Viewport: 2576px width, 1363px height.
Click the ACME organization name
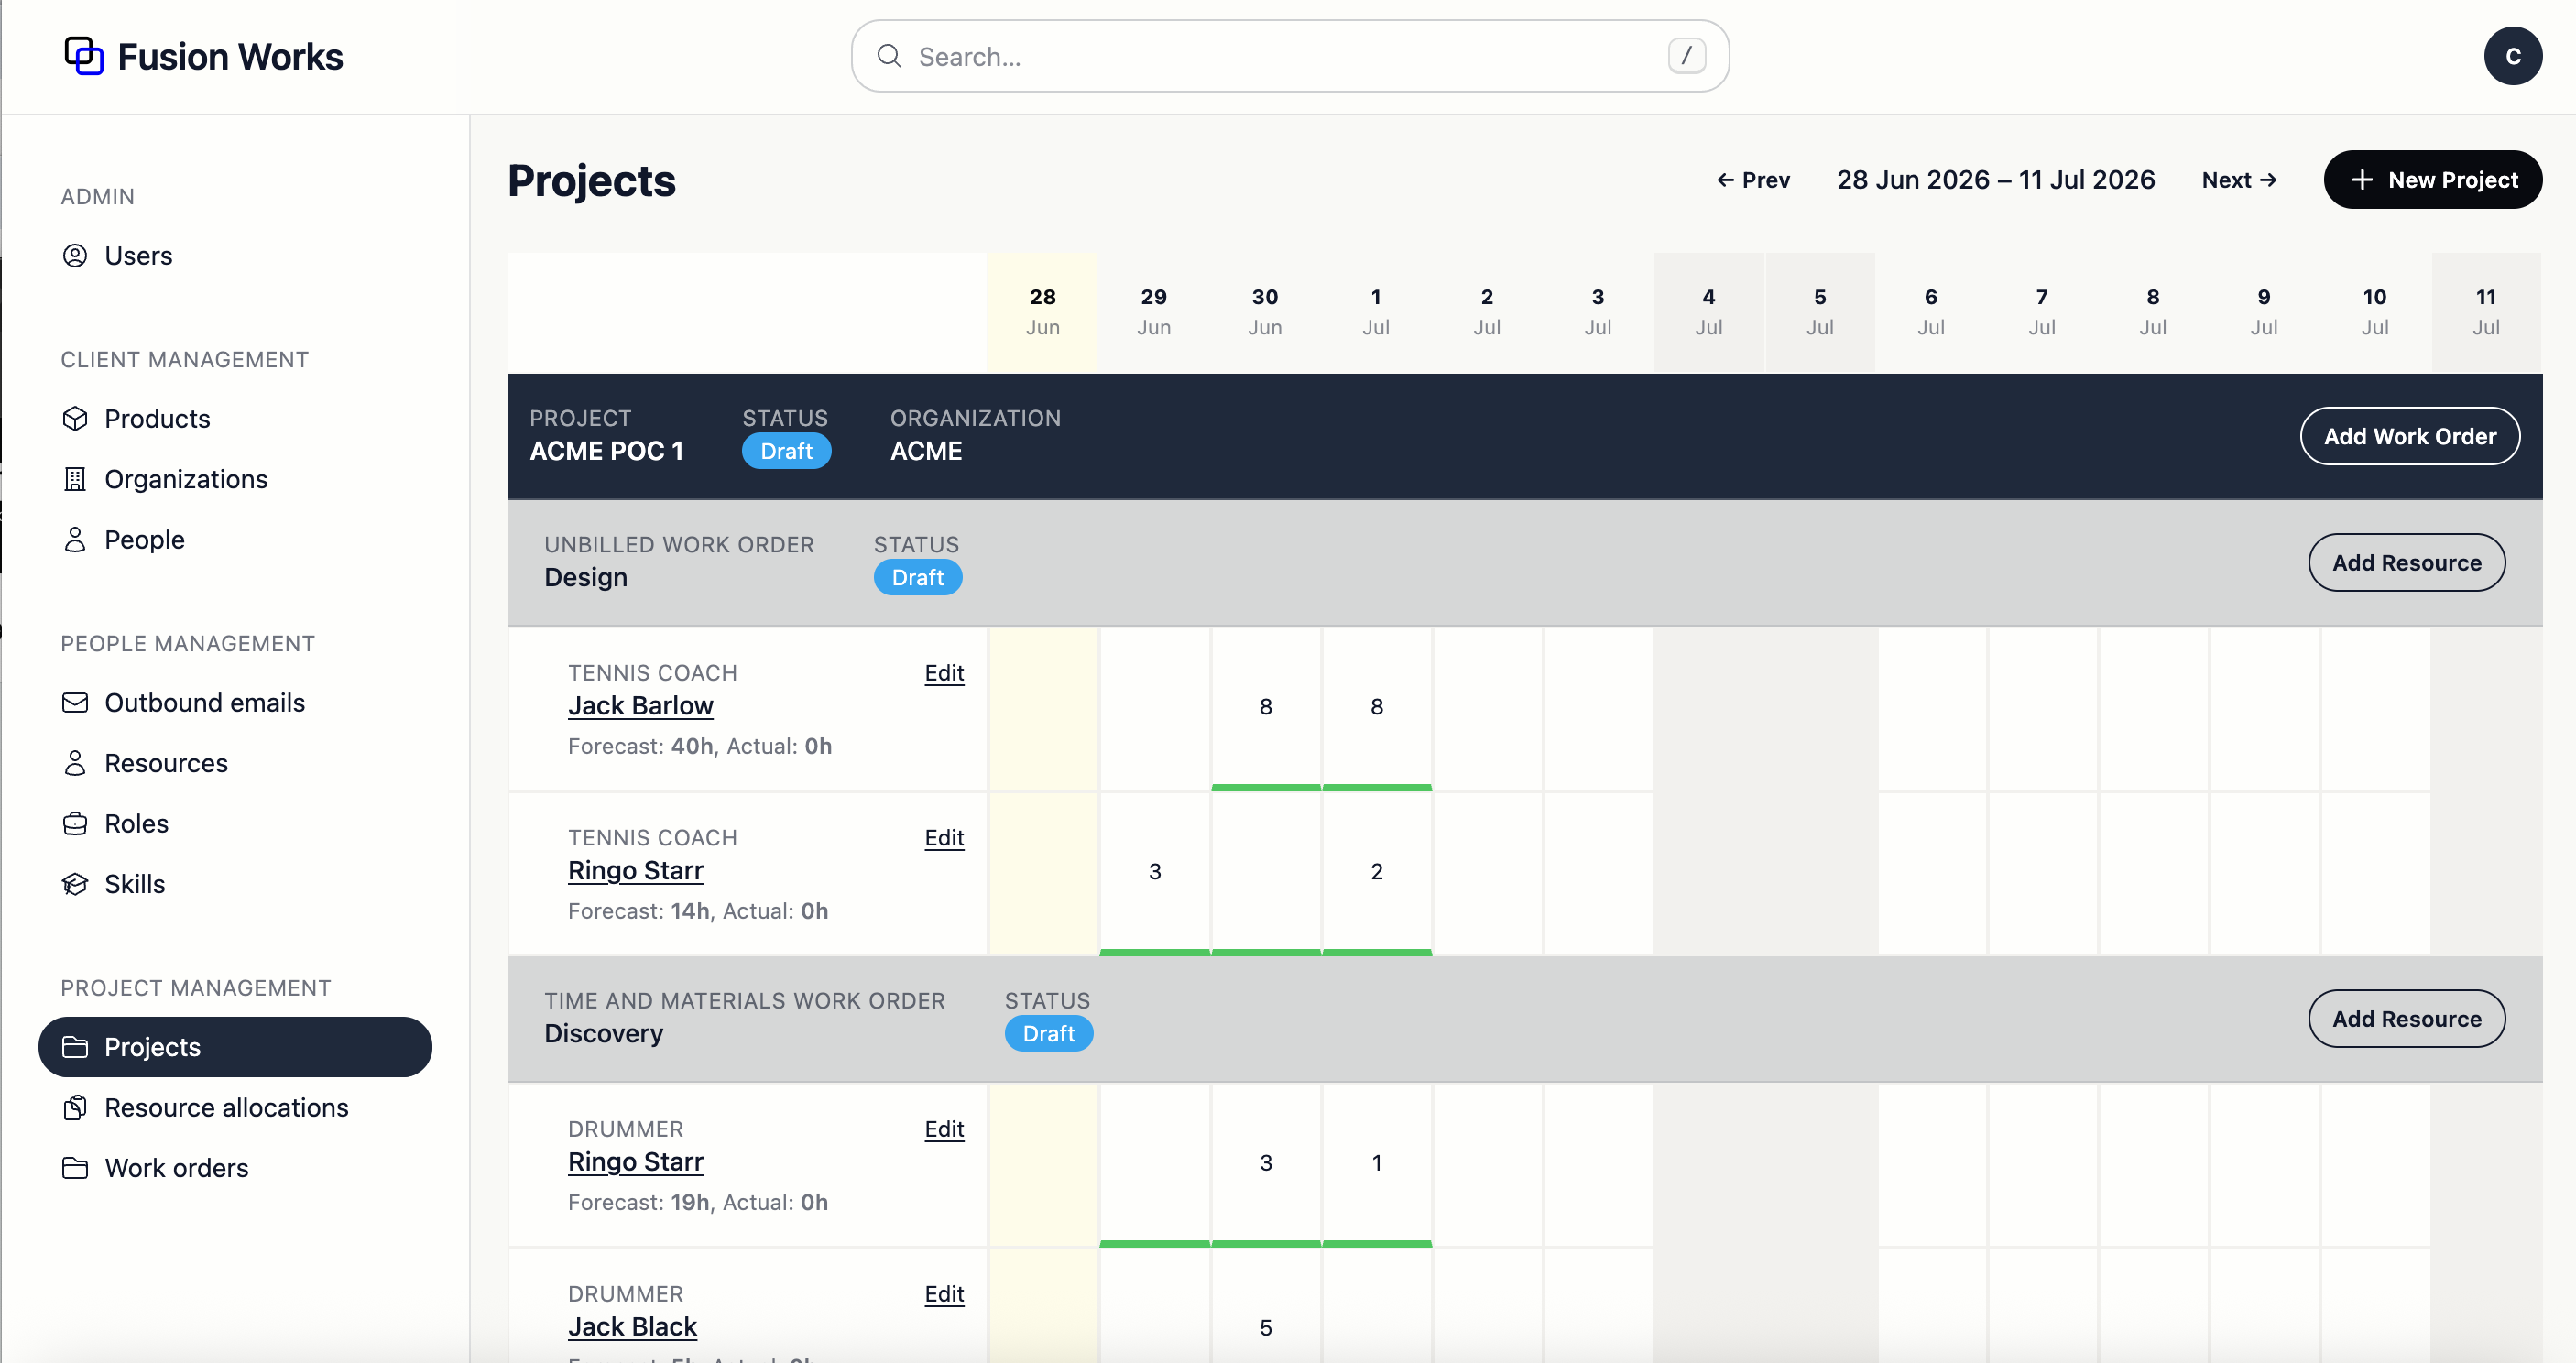tap(926, 452)
